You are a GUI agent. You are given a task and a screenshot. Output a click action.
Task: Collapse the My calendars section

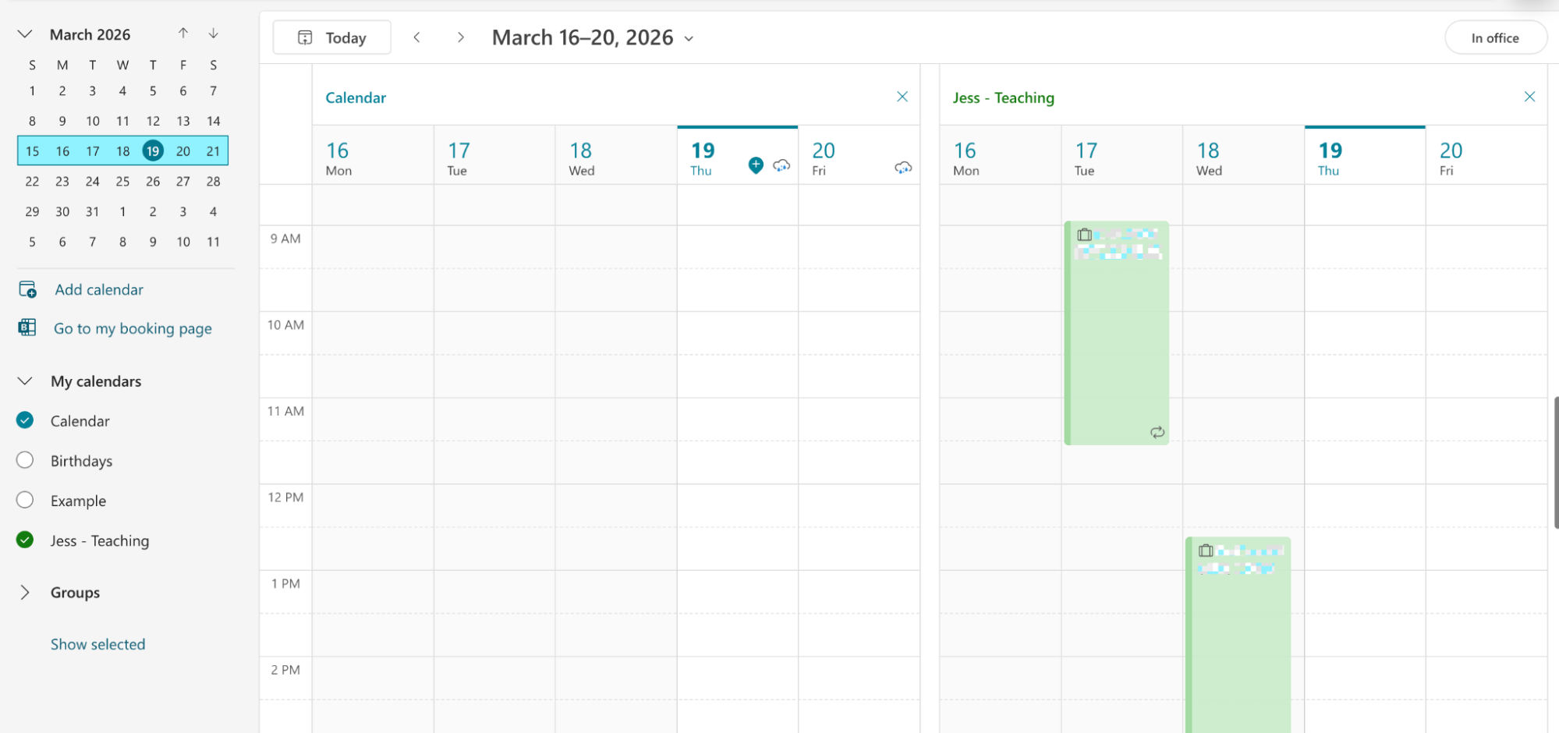click(x=24, y=381)
